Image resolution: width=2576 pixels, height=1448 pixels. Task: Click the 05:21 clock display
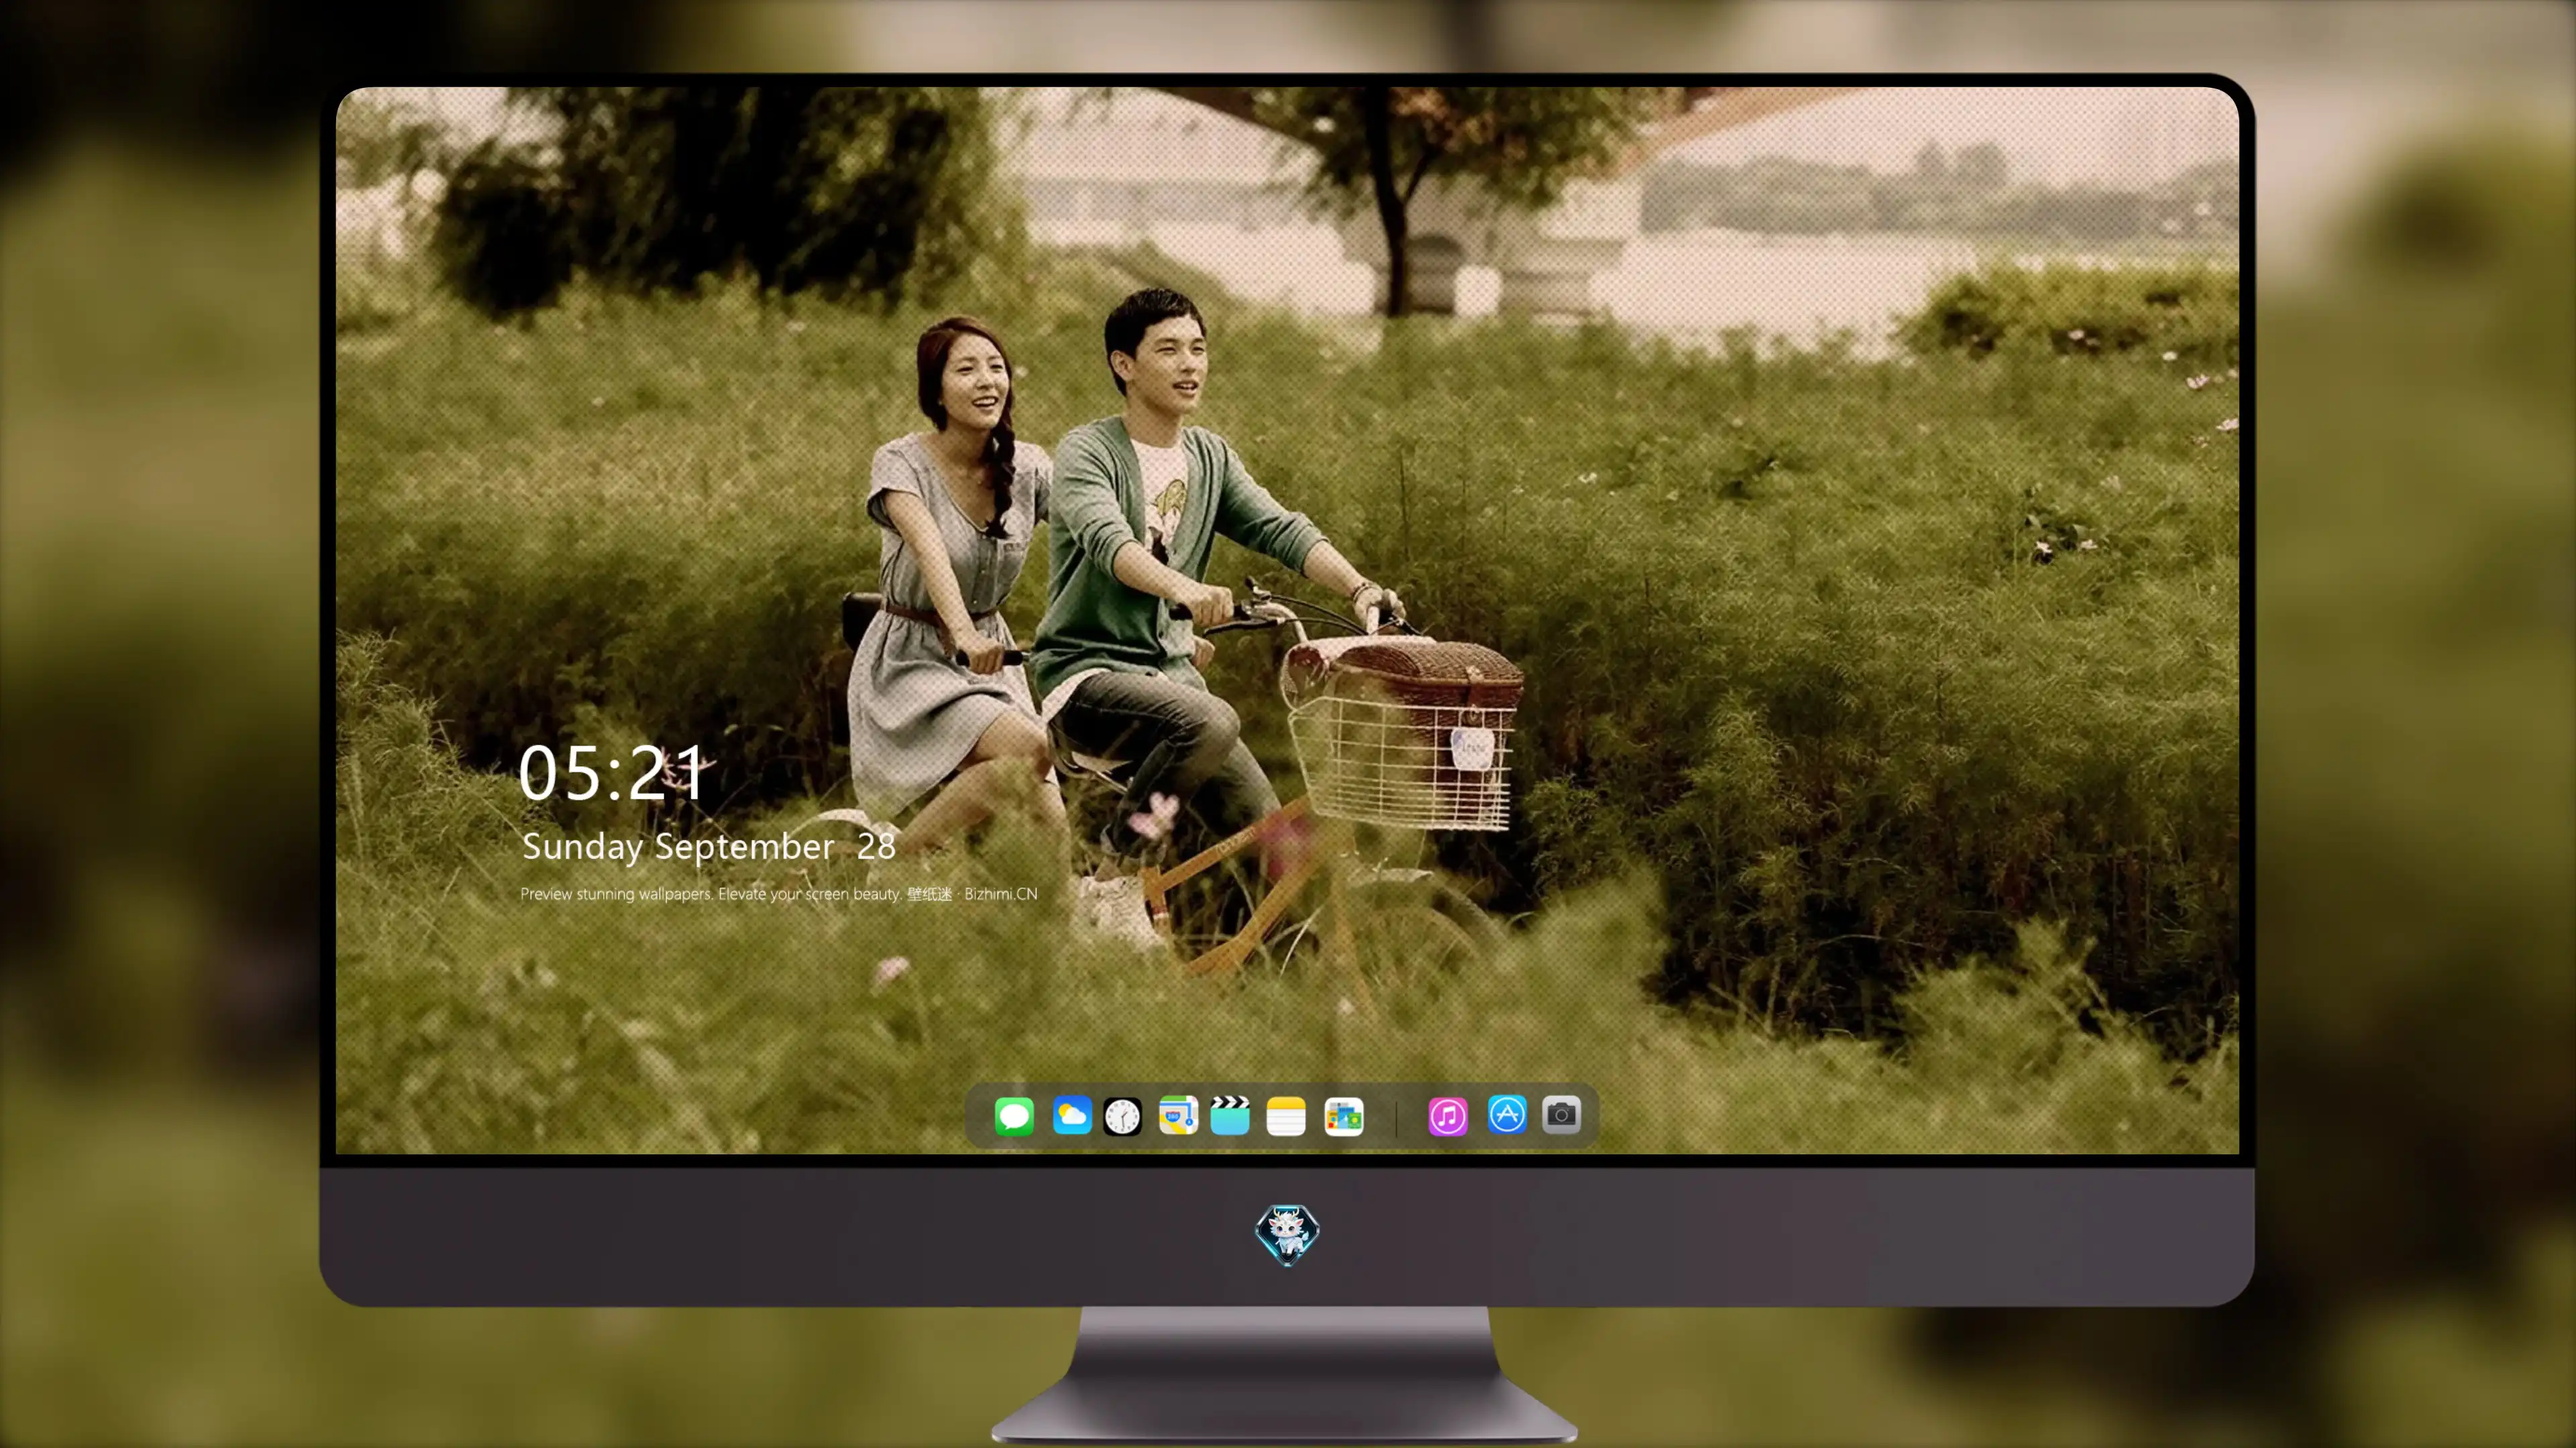coord(612,772)
